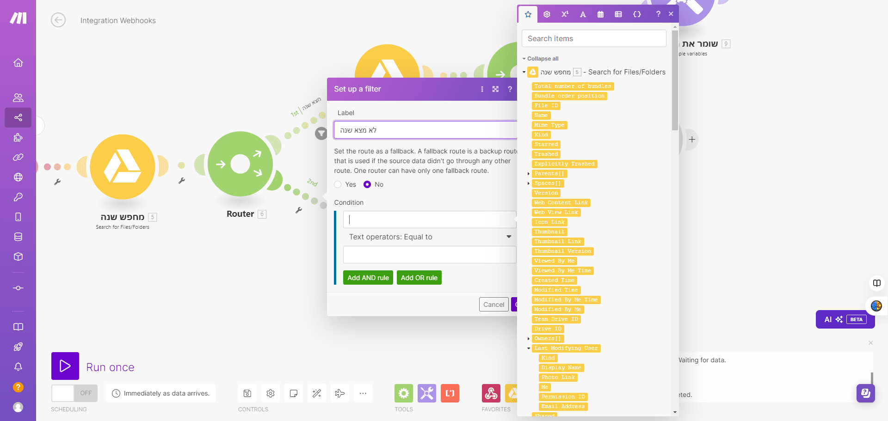Switch to the math functions tab
The width and height of the screenshot is (888, 421).
(565, 14)
